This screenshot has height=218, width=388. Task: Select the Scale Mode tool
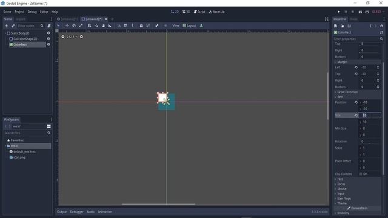[x=81, y=25]
